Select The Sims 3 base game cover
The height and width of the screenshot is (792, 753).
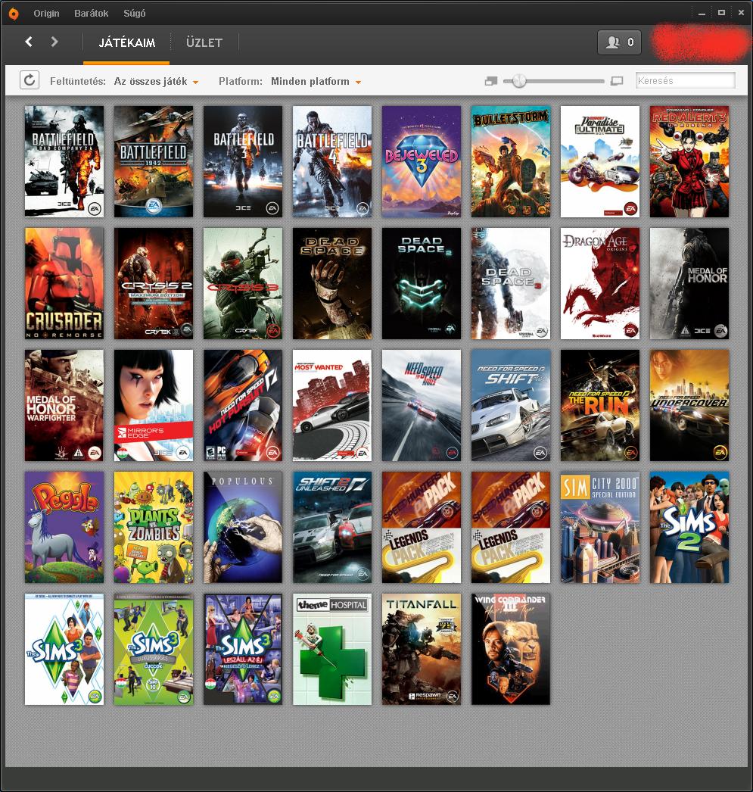tap(64, 649)
